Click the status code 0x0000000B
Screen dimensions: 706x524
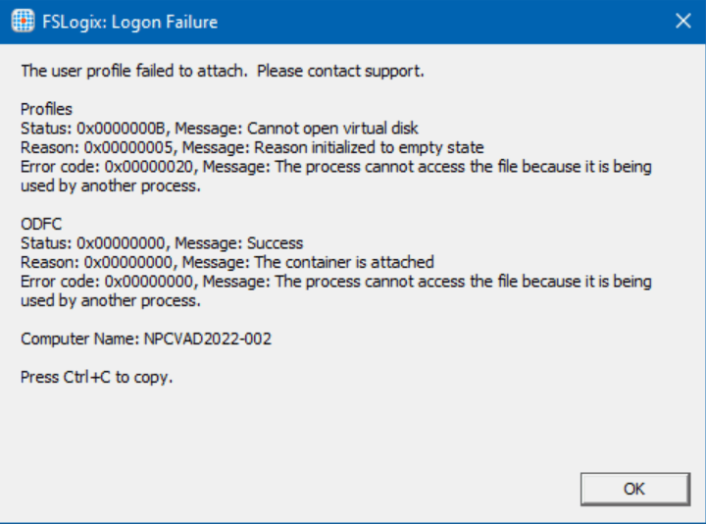pos(110,129)
